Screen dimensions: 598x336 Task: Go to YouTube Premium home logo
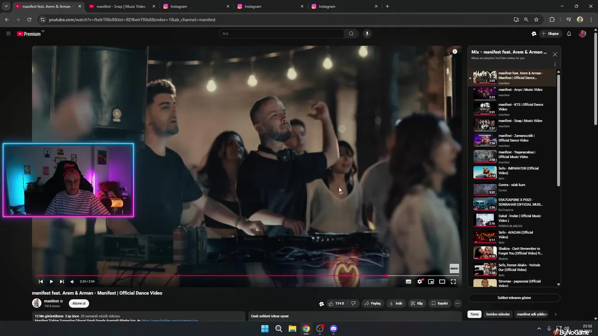point(29,34)
